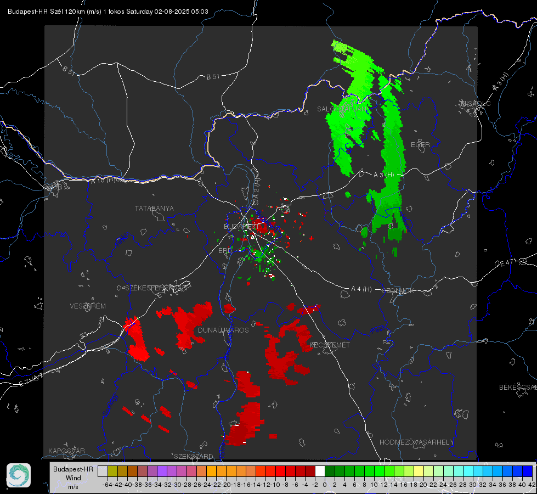Click the VESZPREM city label
537x494 pixels.
(x=88, y=306)
